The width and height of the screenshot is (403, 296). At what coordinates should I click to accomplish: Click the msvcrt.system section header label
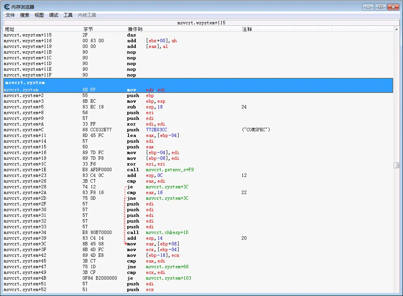[x=25, y=83]
